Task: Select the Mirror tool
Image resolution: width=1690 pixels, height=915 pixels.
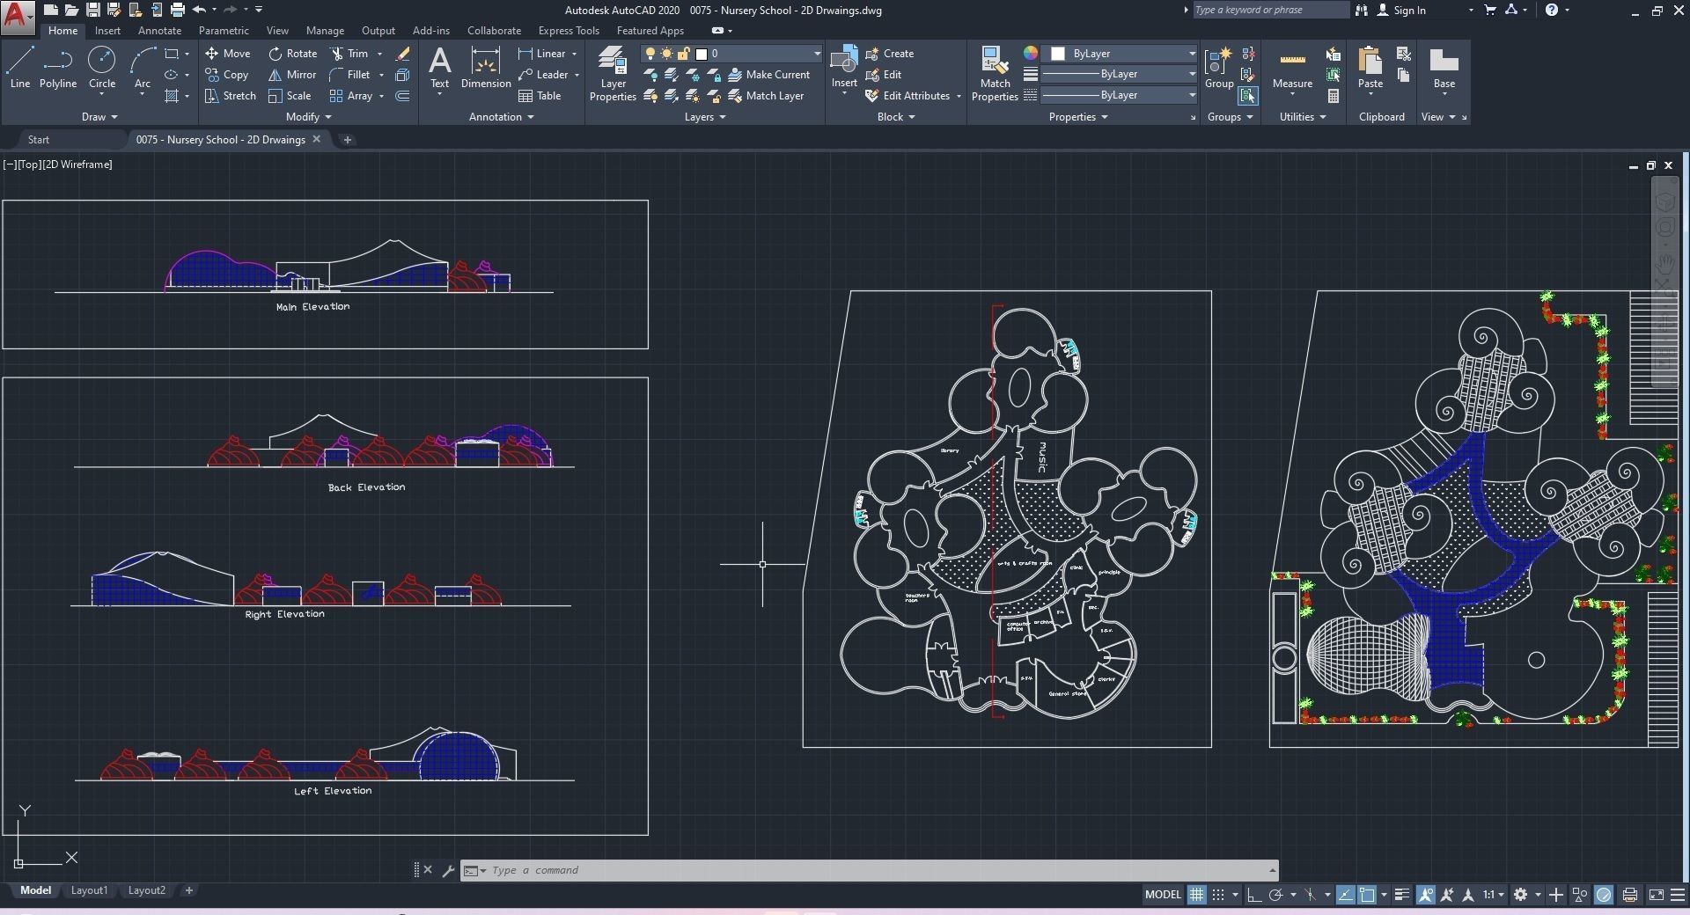Action: coord(292,75)
